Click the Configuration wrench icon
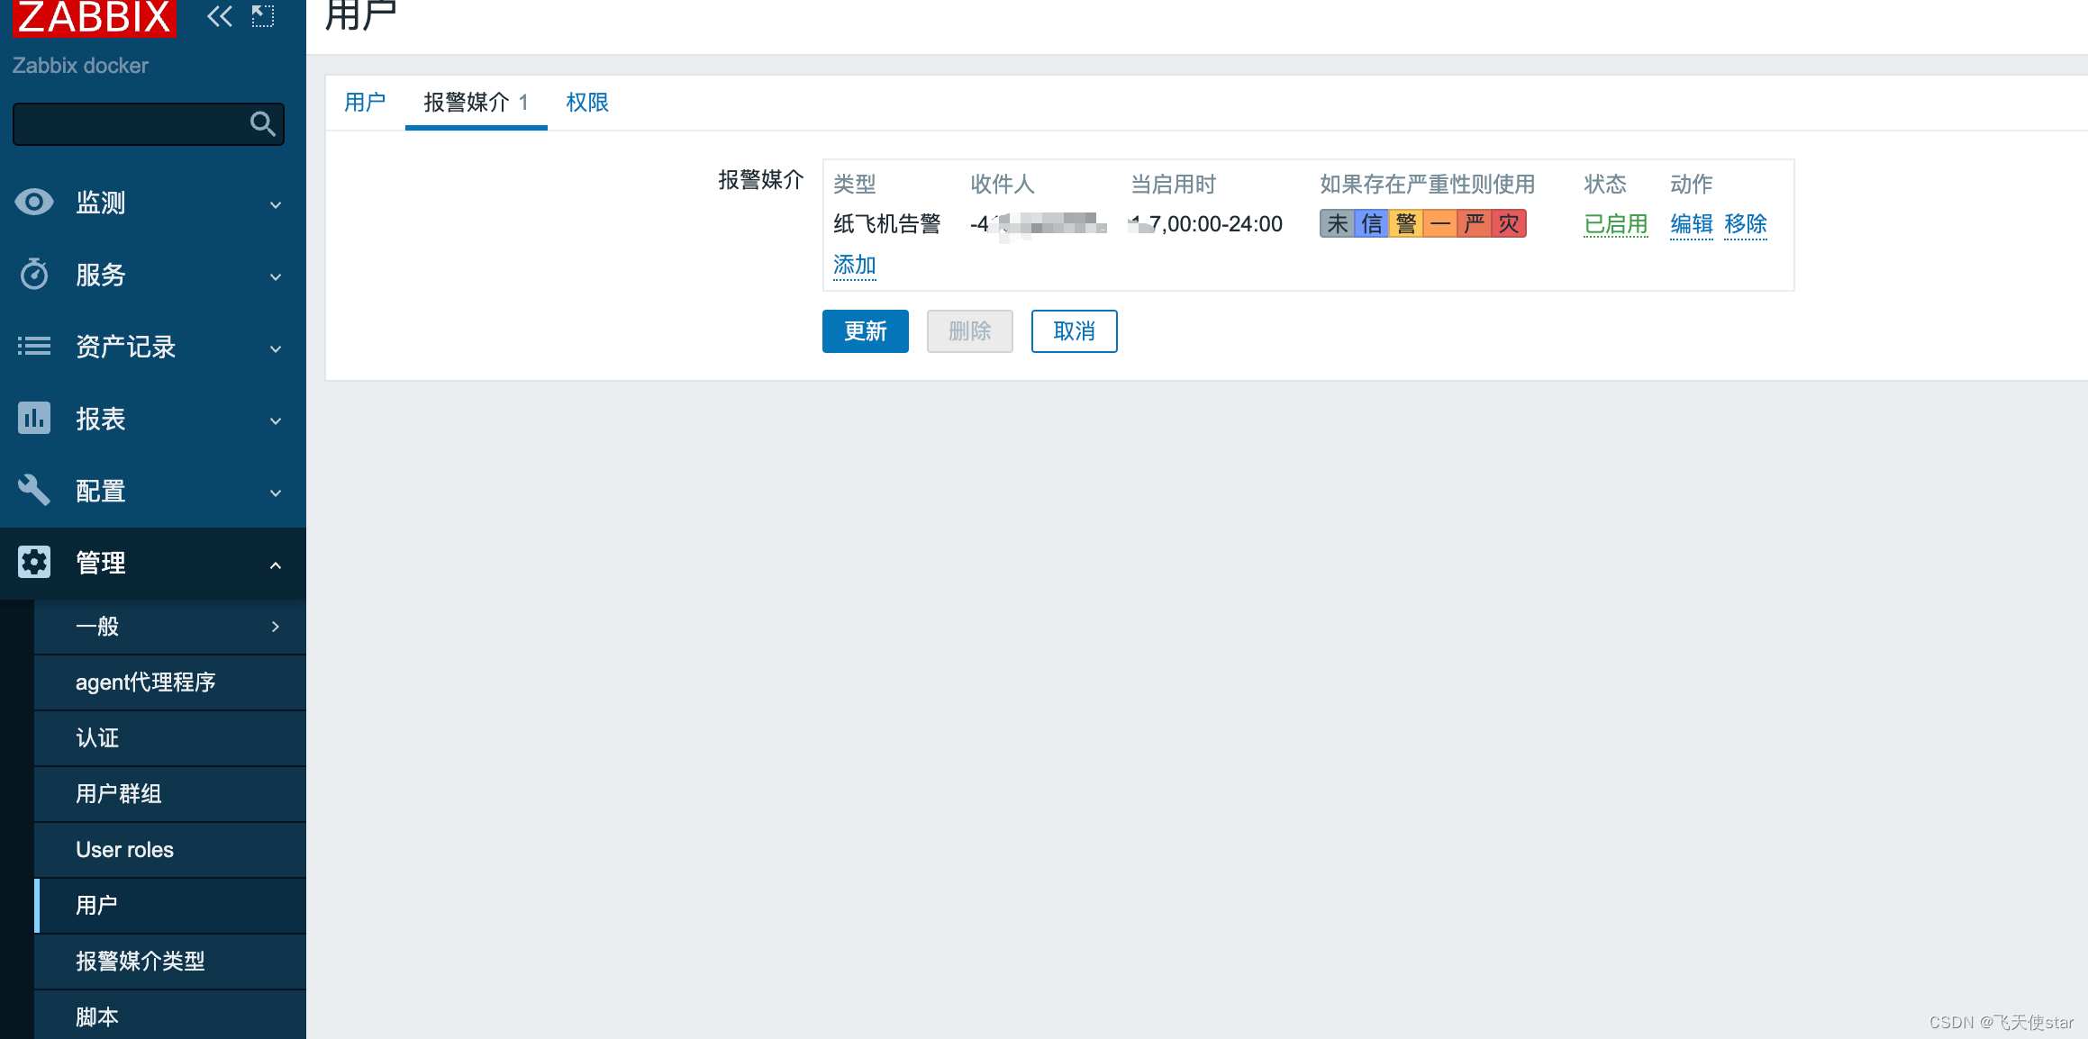Screen dimensions: 2088x1039 pos(34,491)
